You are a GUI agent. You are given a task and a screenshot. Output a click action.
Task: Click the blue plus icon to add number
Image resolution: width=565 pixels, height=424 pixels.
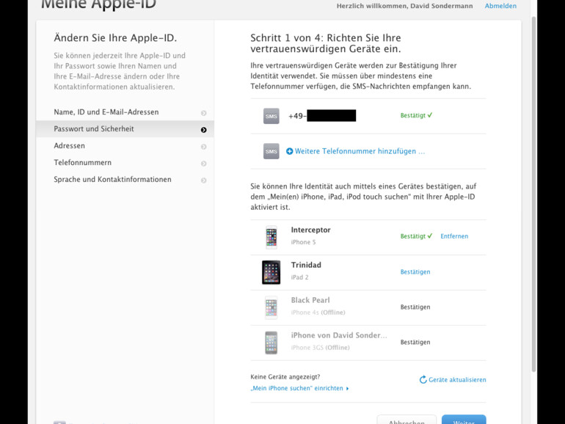click(x=289, y=152)
